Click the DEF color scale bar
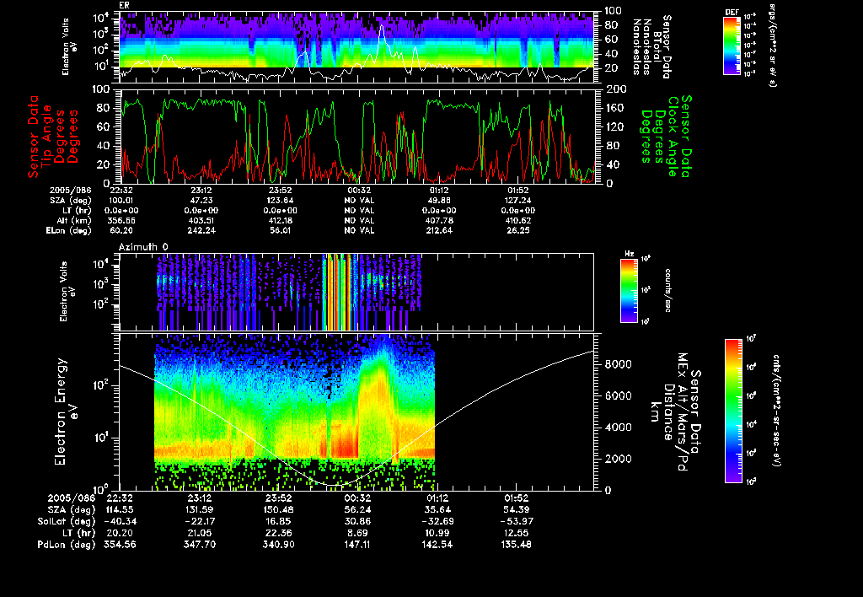 pos(732,46)
